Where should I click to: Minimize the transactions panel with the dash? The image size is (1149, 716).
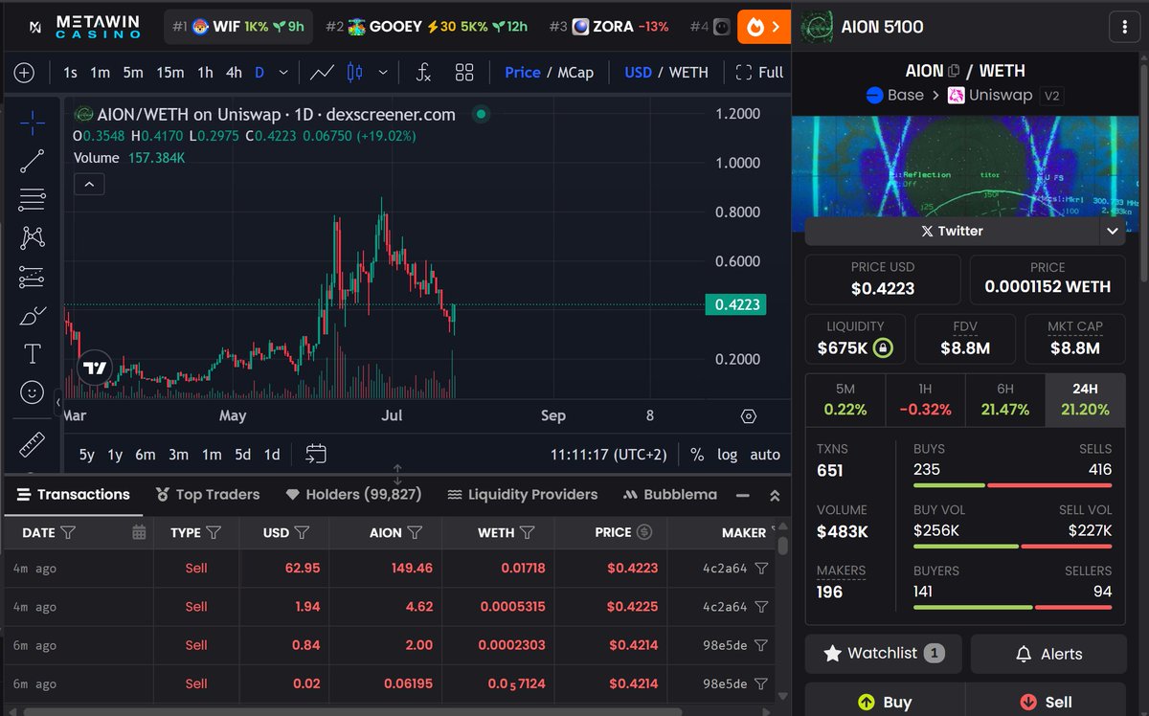pos(742,495)
